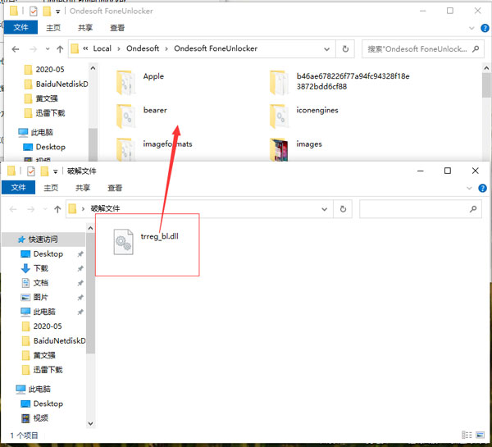The image size is (492, 447).
Task: Open 查看 tab in 破解文件 window
Action: point(115,188)
